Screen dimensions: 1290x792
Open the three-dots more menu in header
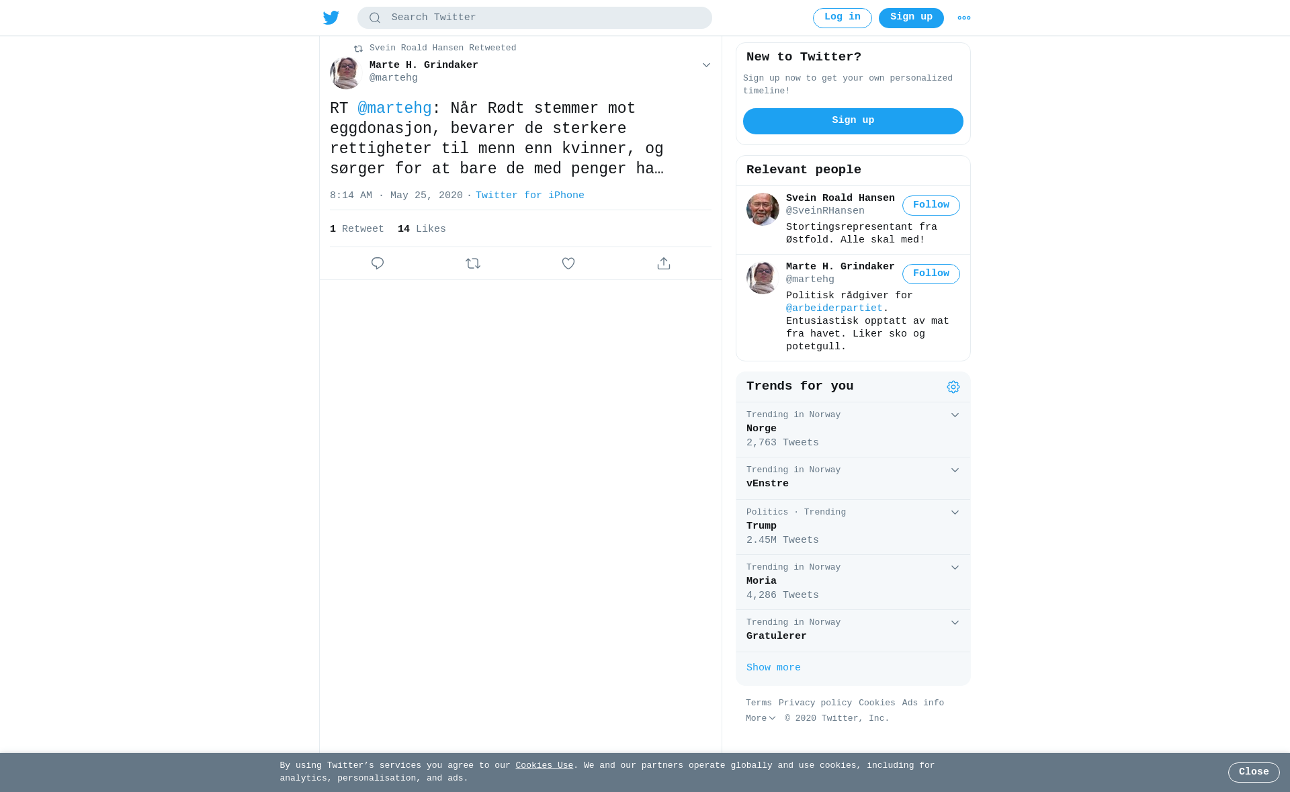(x=964, y=18)
